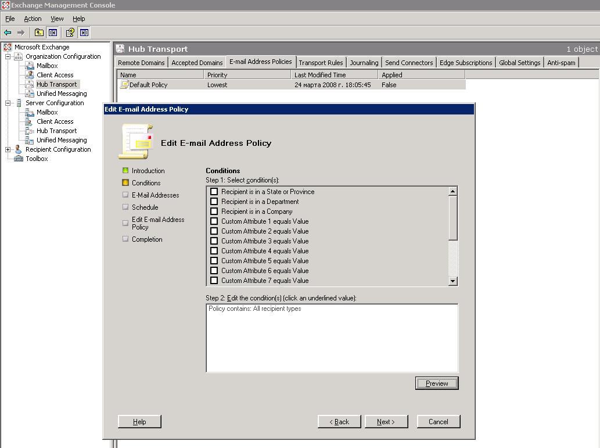The image size is (600, 448).
Task: Toggle the console tree pane icon
Action: tap(53, 33)
